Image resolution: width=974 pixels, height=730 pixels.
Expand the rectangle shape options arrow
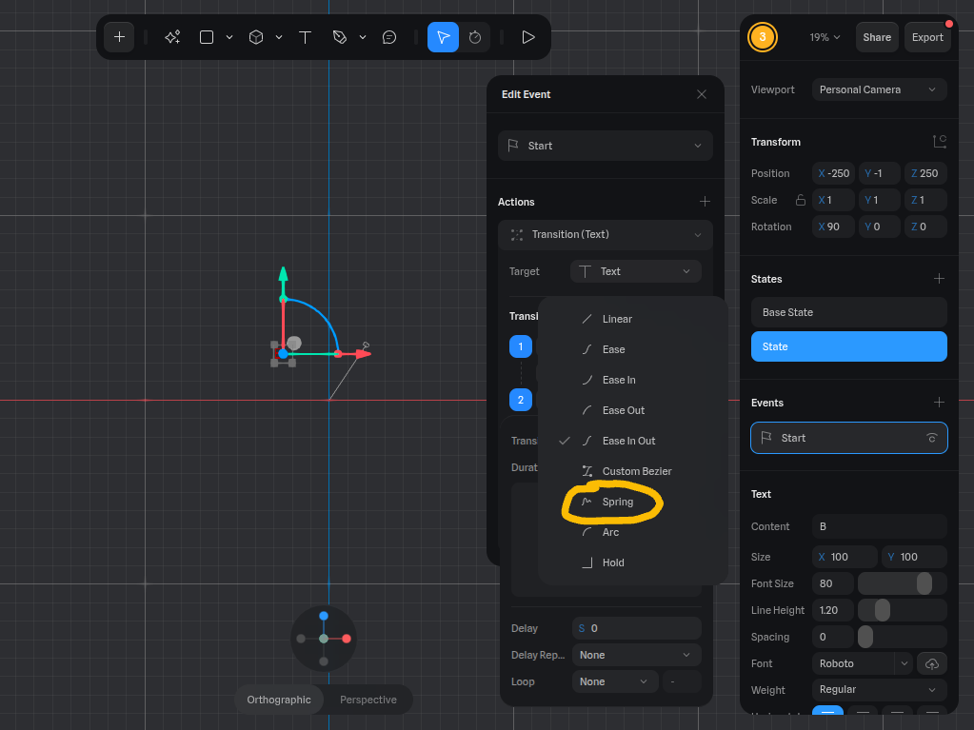[x=229, y=37]
